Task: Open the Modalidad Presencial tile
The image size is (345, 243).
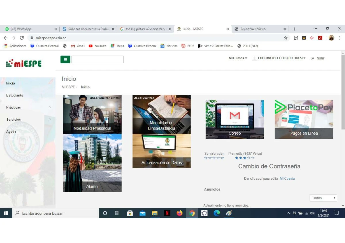Action: (x=92, y=114)
